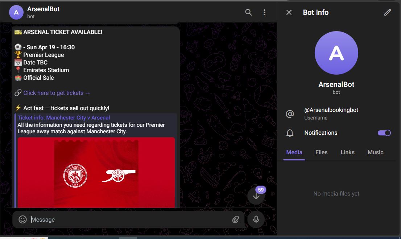Click the red Manchester City Arsenal preview image
Viewport: 401px width, 239px height.
click(96, 172)
